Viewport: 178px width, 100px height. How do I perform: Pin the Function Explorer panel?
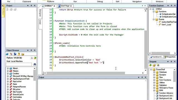click(171, 6)
